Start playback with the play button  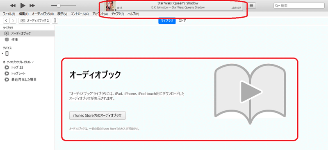click(23, 5)
